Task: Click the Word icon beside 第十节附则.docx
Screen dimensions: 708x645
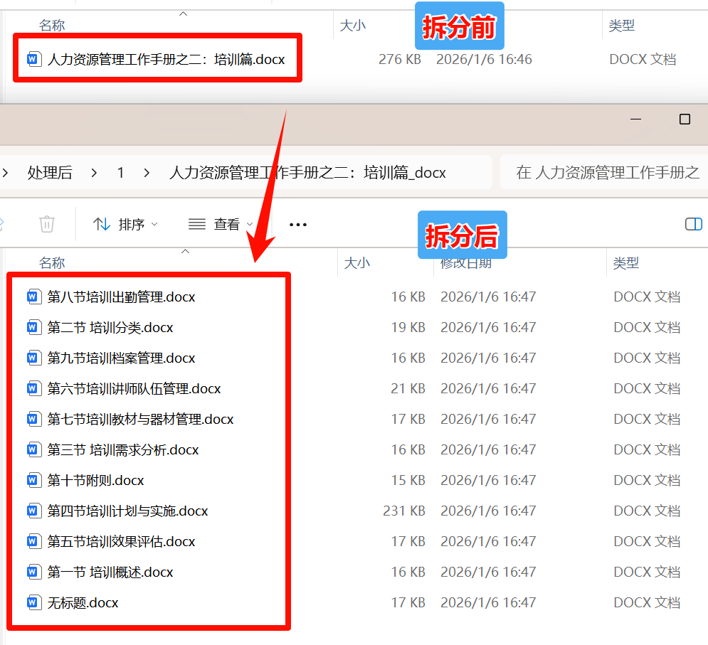Action: [33, 479]
